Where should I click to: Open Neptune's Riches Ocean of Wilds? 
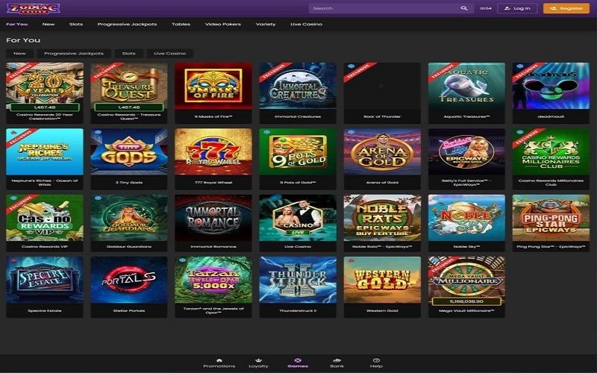pyautogui.click(x=45, y=159)
